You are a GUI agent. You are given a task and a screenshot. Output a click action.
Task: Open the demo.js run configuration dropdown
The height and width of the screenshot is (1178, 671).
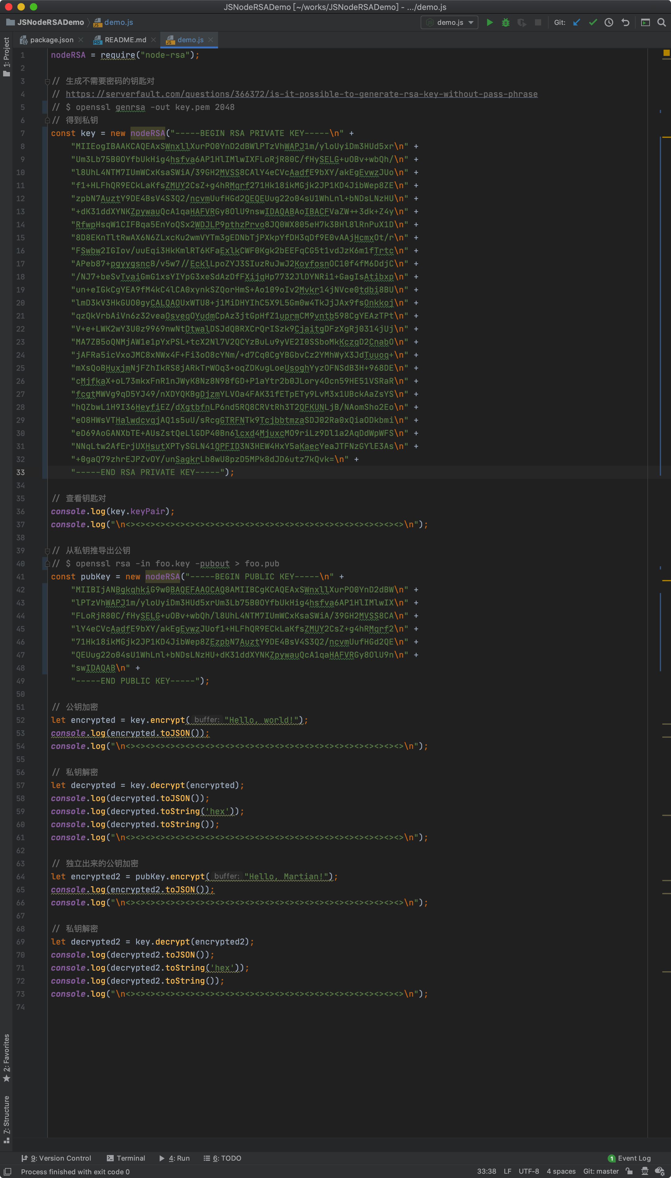point(449,22)
